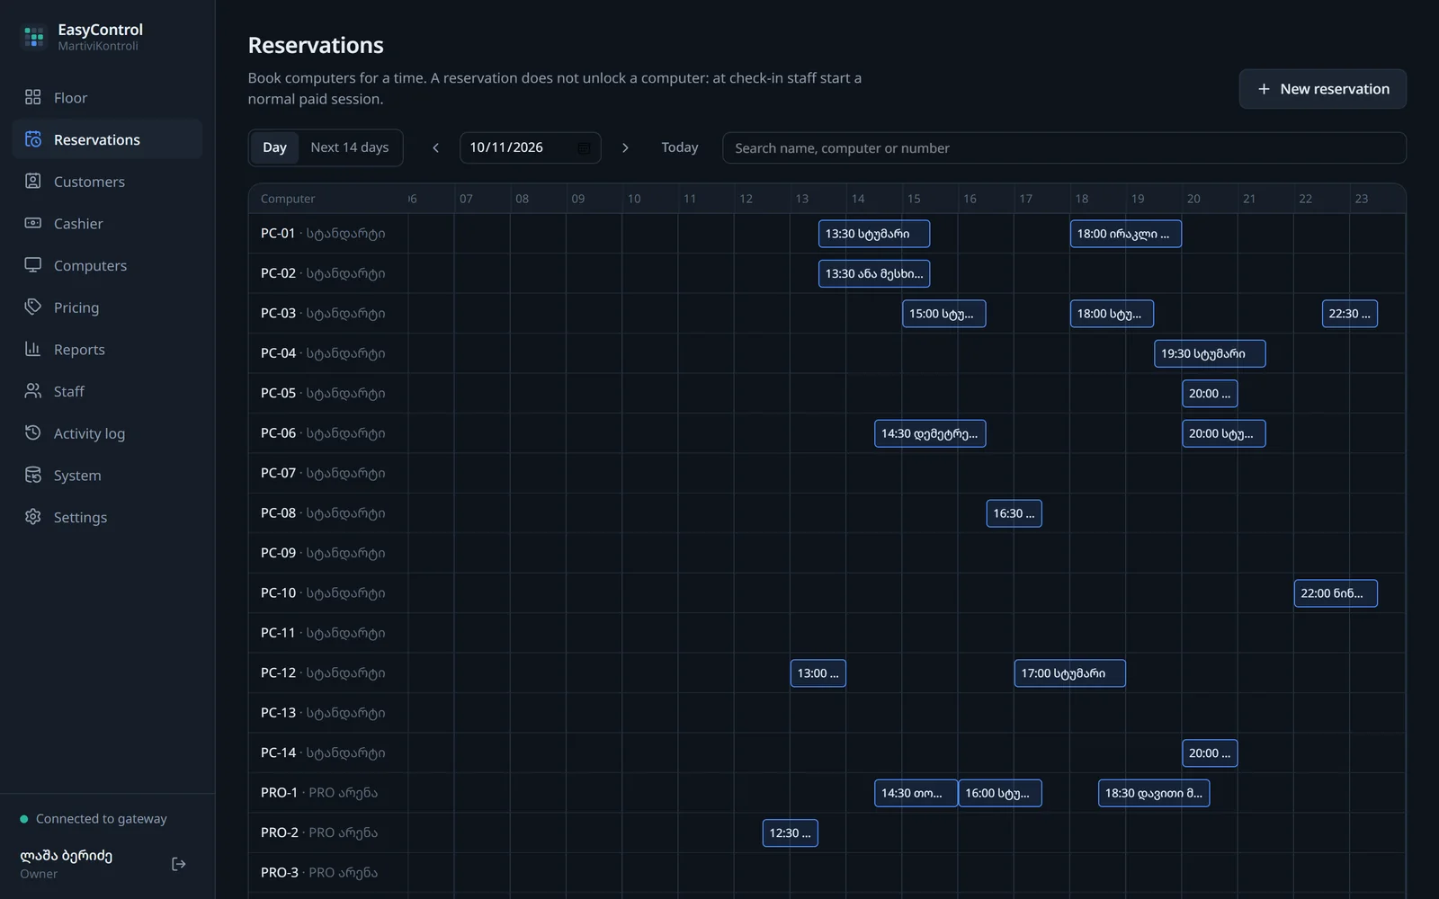
Task: Focus the search name, computer or number field
Action: pos(1064,147)
